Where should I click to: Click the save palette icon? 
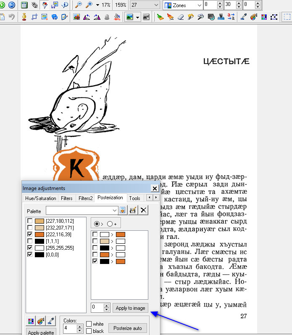(x=133, y=211)
